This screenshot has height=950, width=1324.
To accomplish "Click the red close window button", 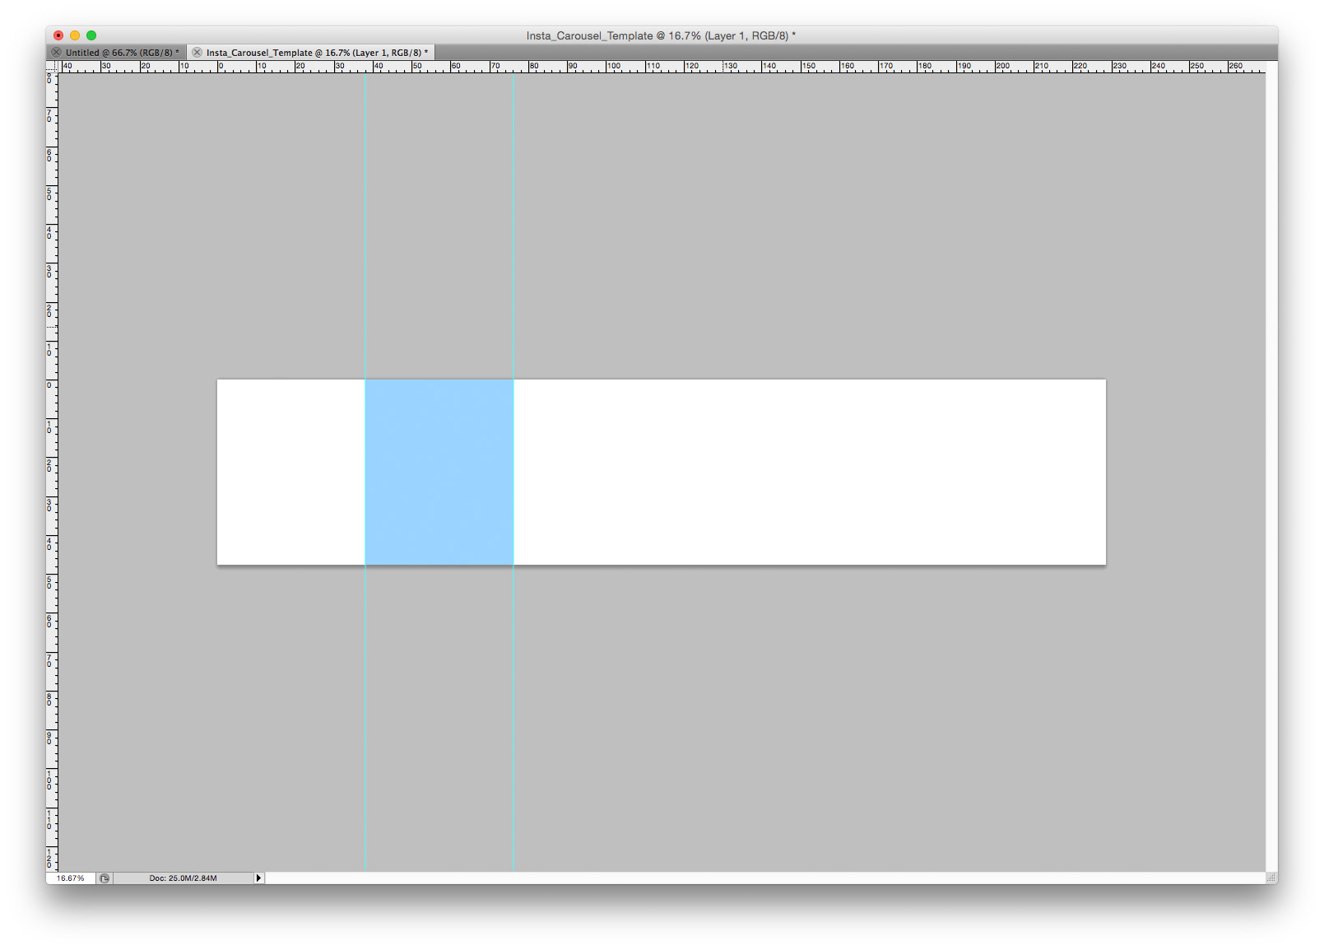I will 58,35.
